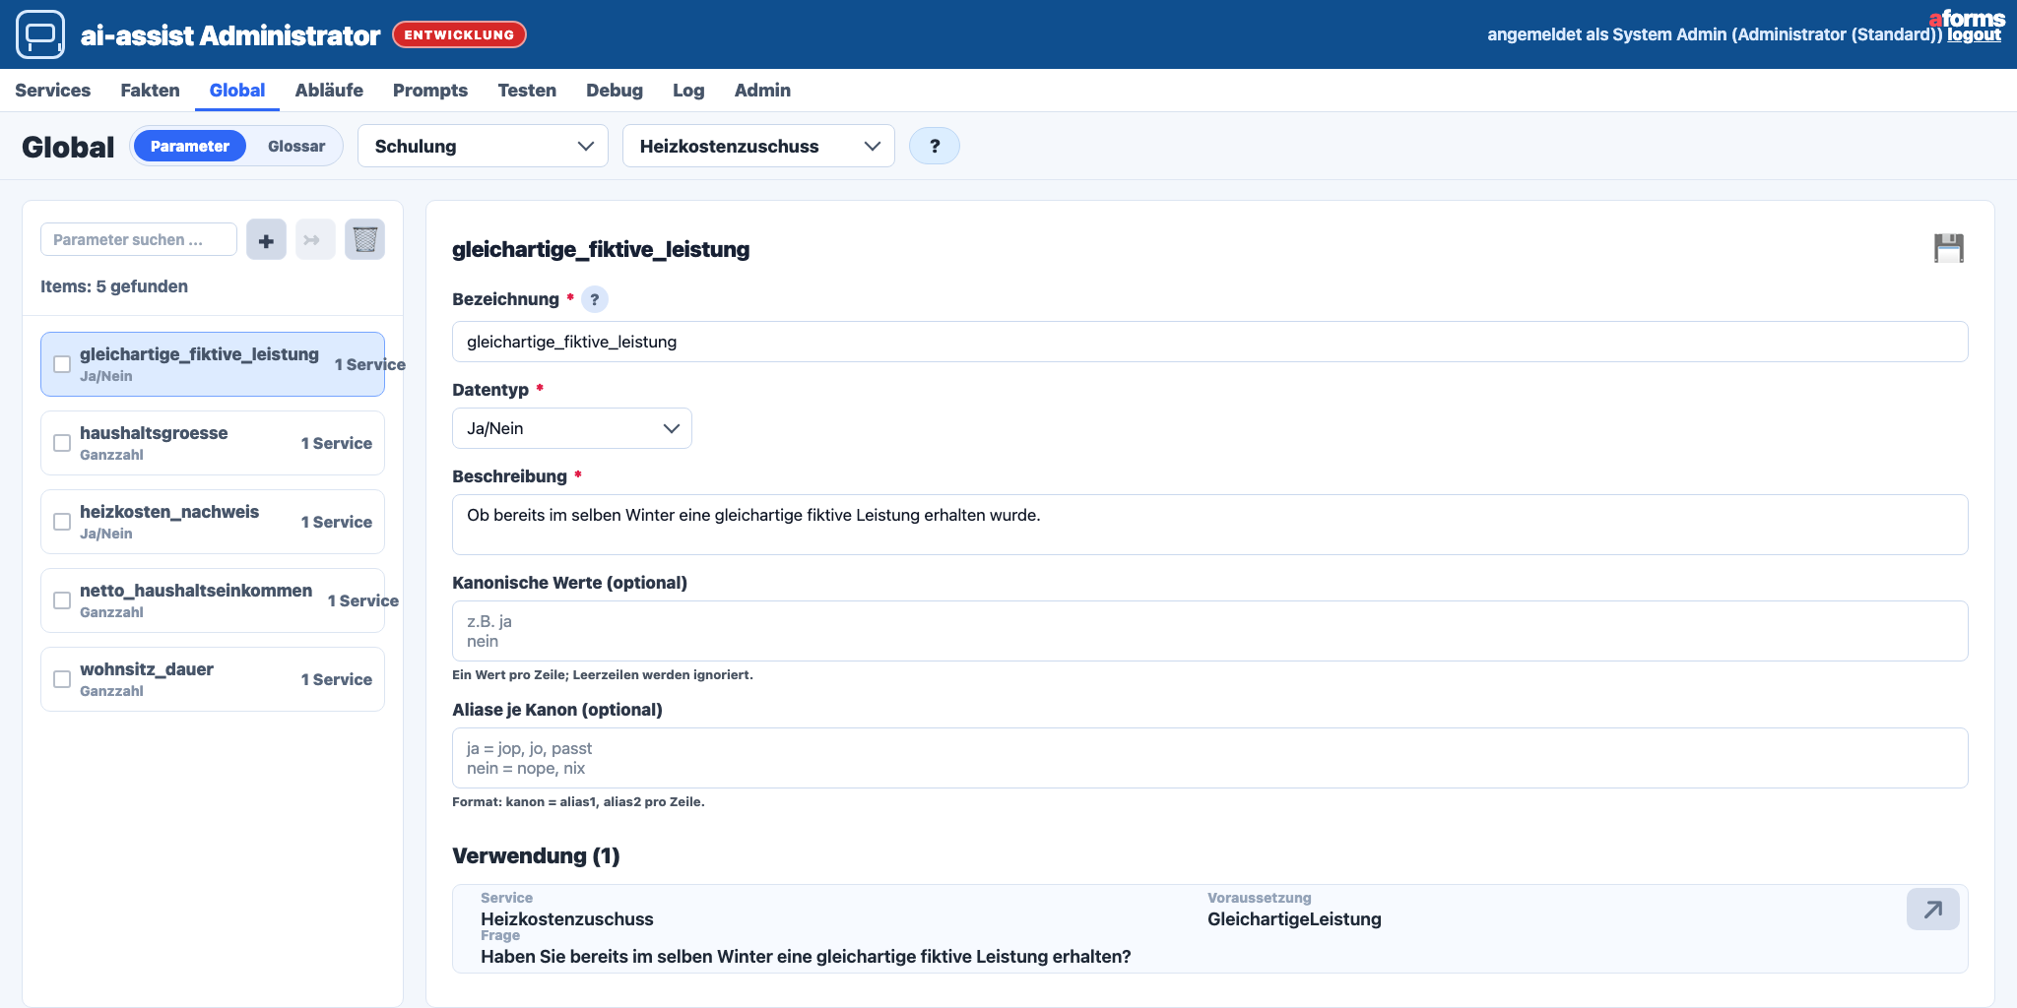Tick checkbox for heizkosten_nachweis

pos(62,522)
